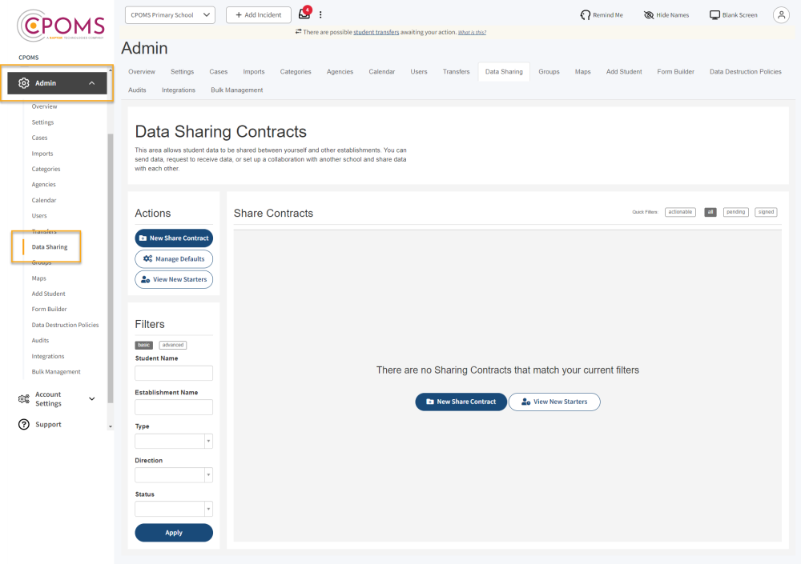Click the Apply filters button
The height and width of the screenshot is (564, 801).
[174, 533]
